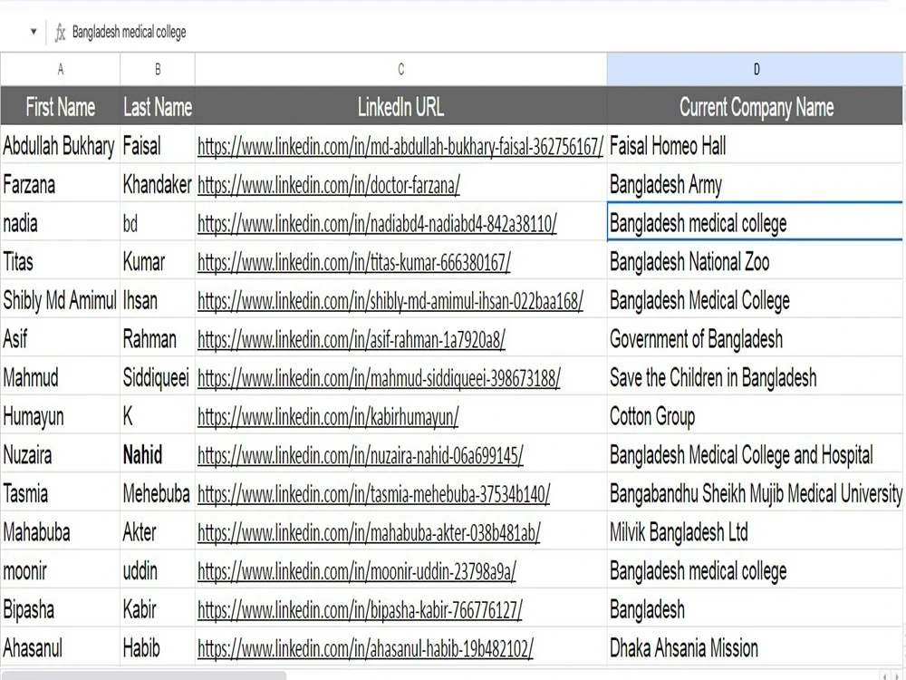This screenshot has width=906, height=680.
Task: Open the nuzaira-nahid LinkedIn link
Action: coord(361,456)
